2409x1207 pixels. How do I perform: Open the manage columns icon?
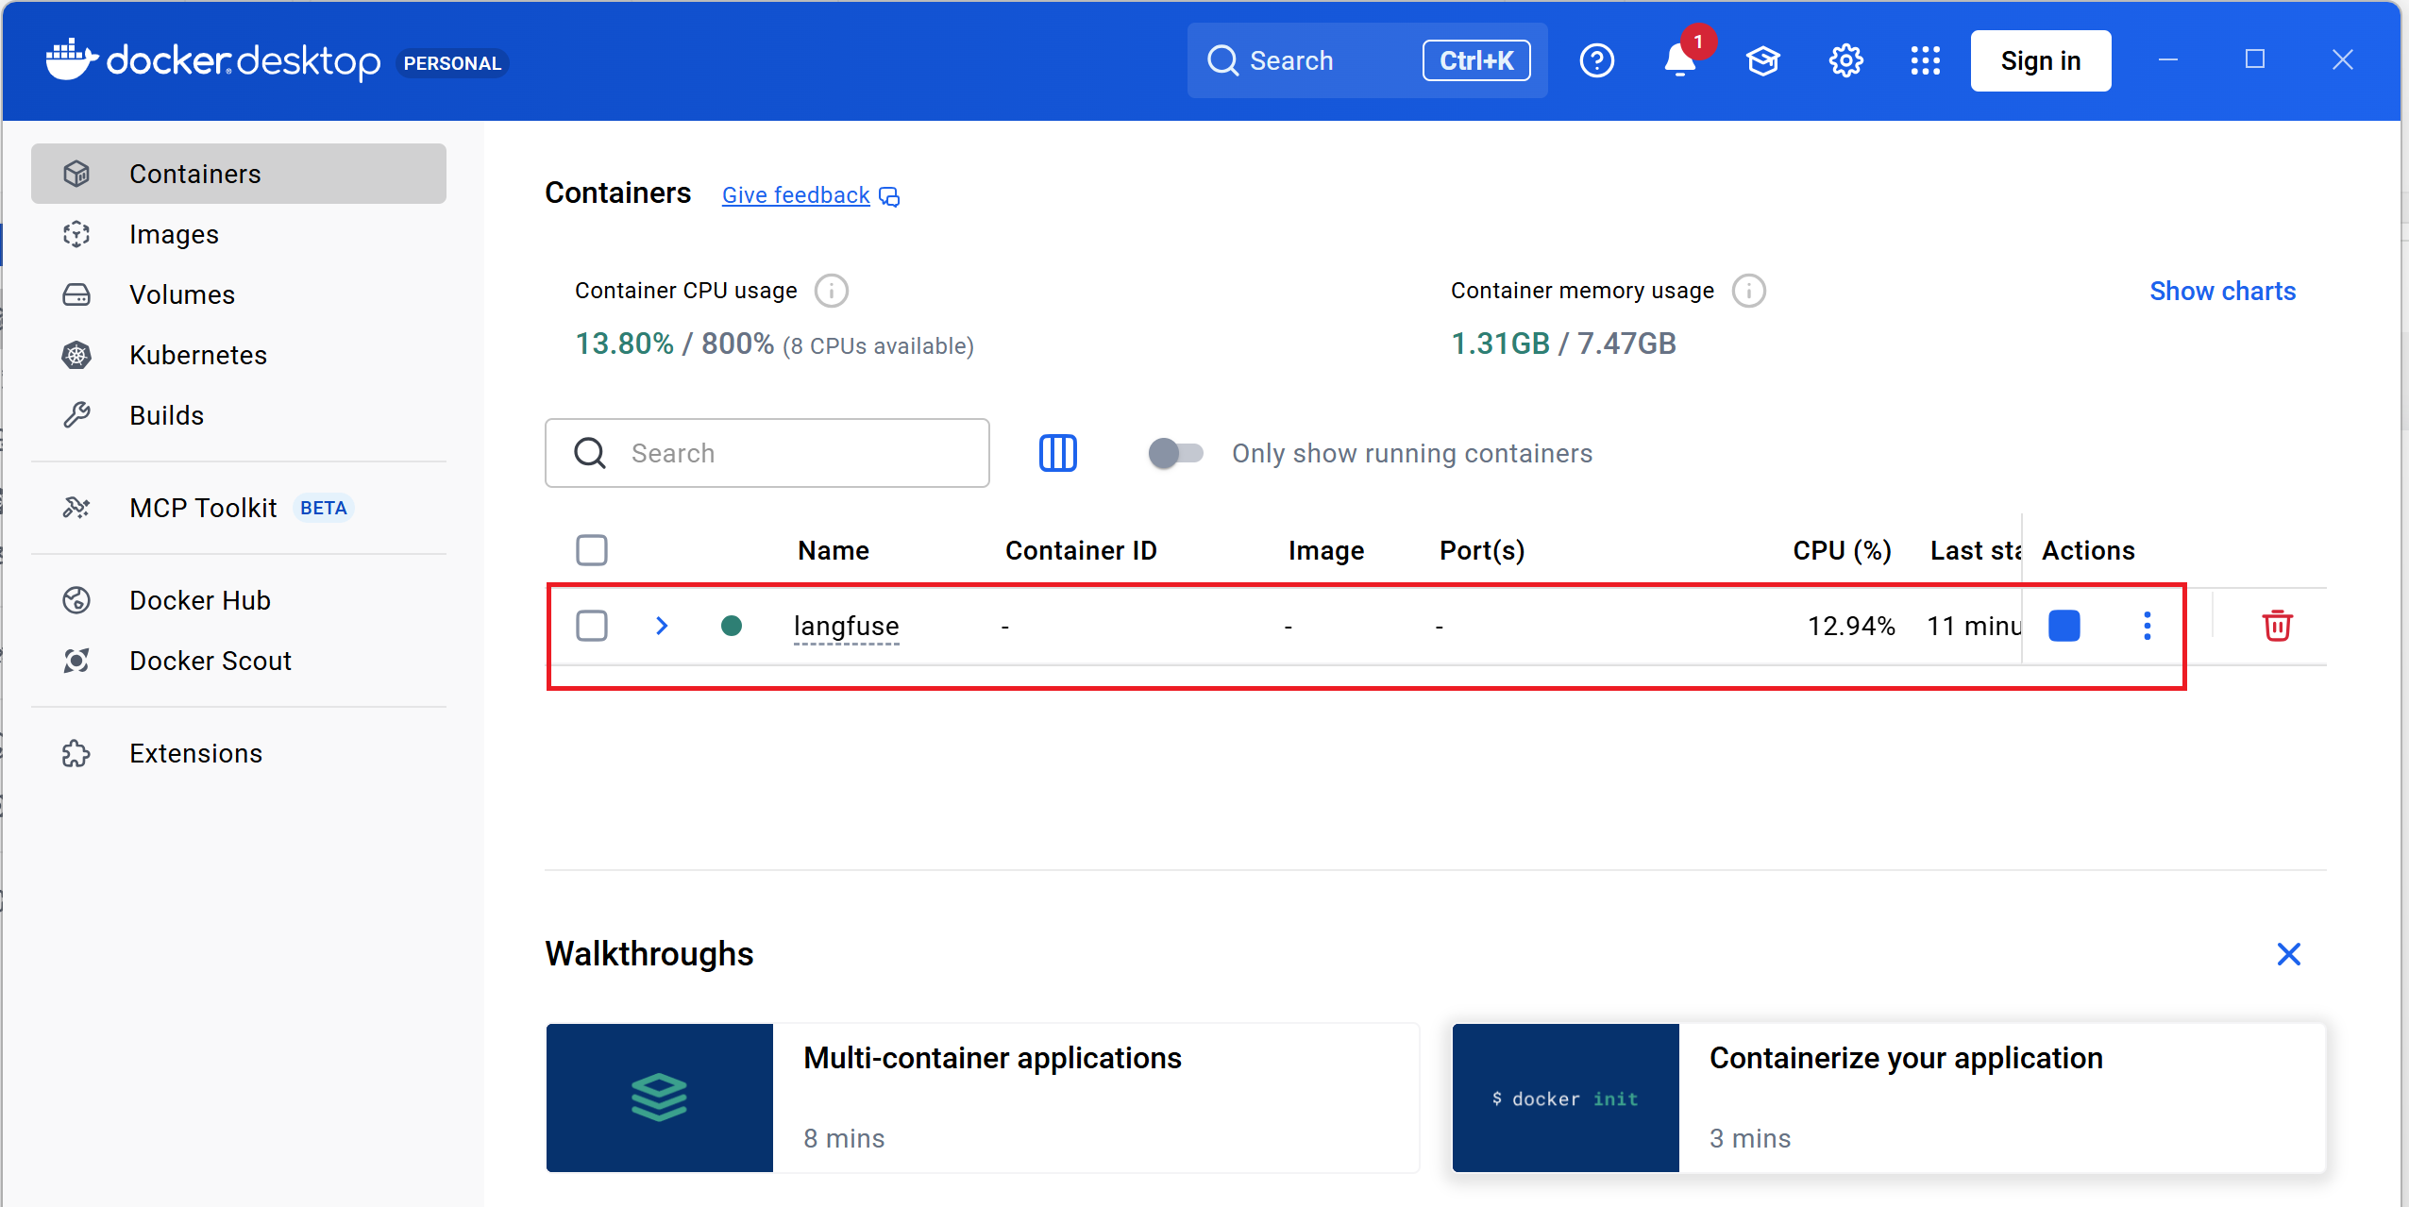(x=1057, y=453)
